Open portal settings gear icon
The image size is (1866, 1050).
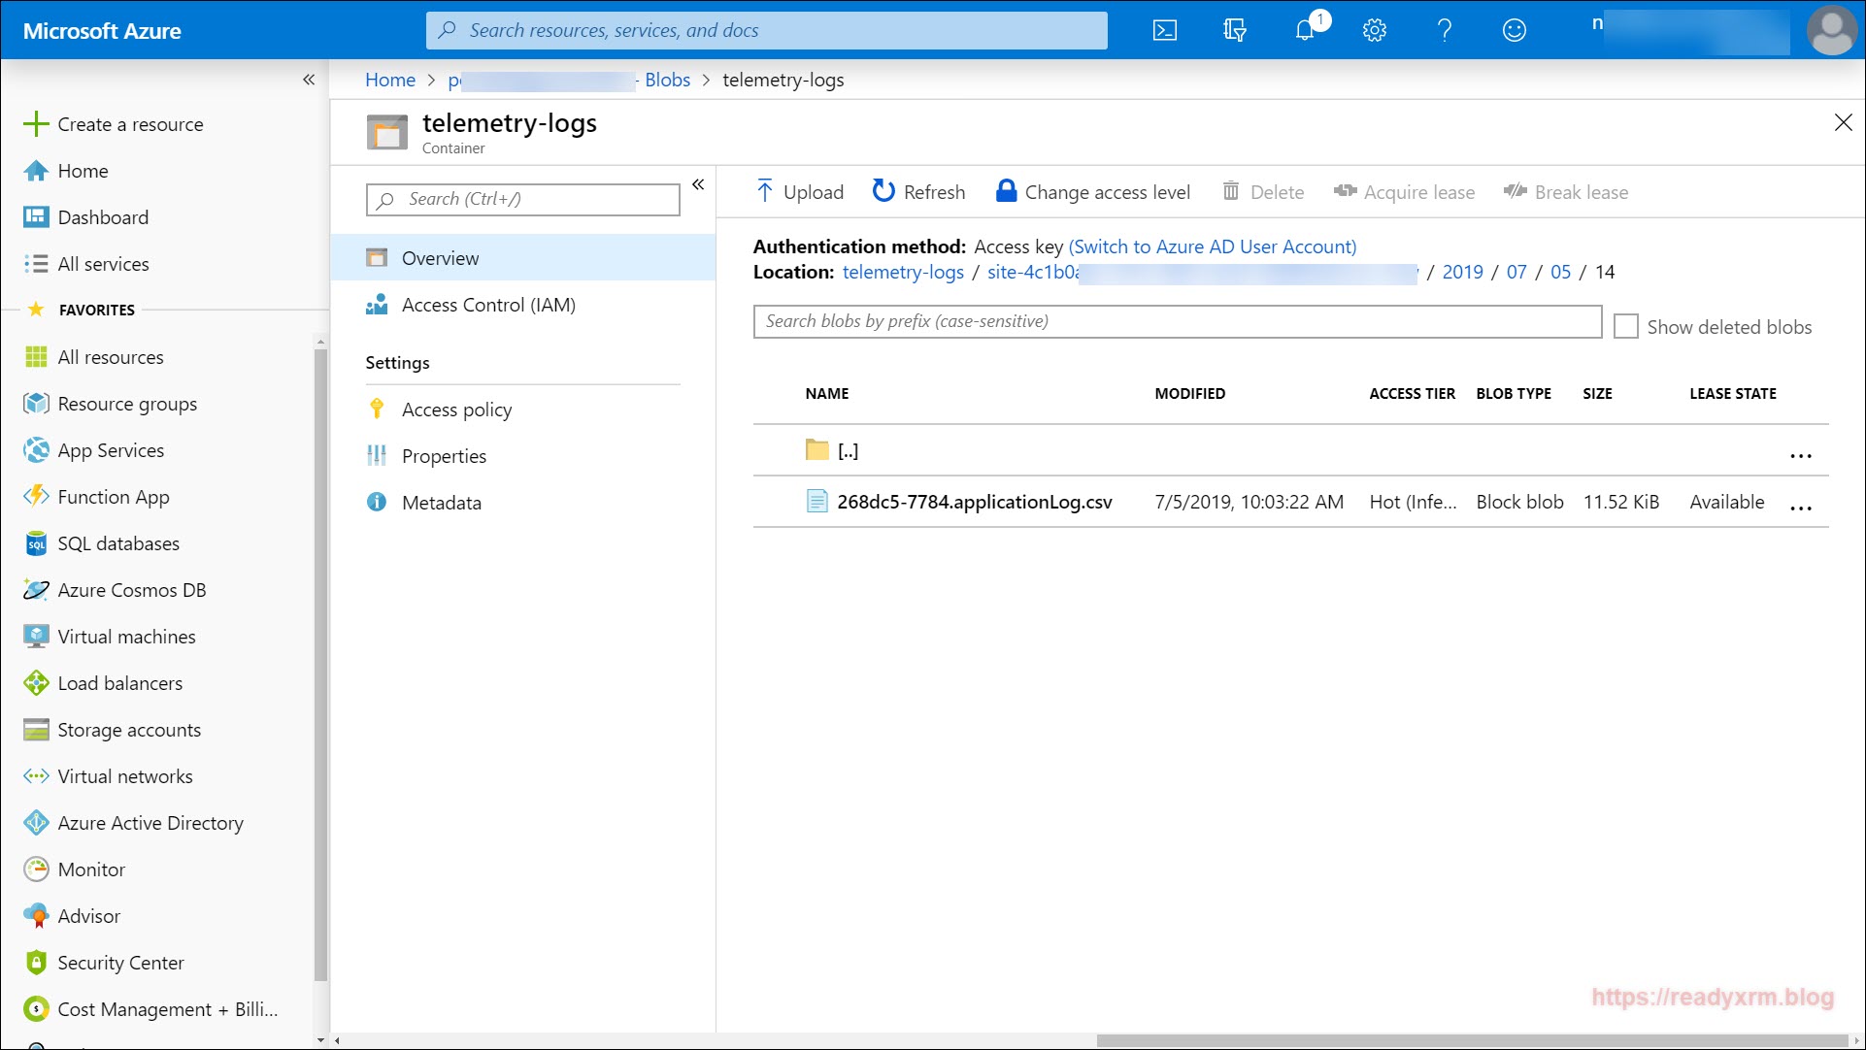tap(1374, 30)
